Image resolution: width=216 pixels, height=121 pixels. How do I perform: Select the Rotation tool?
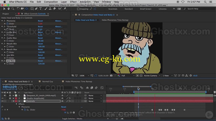point(18,9)
